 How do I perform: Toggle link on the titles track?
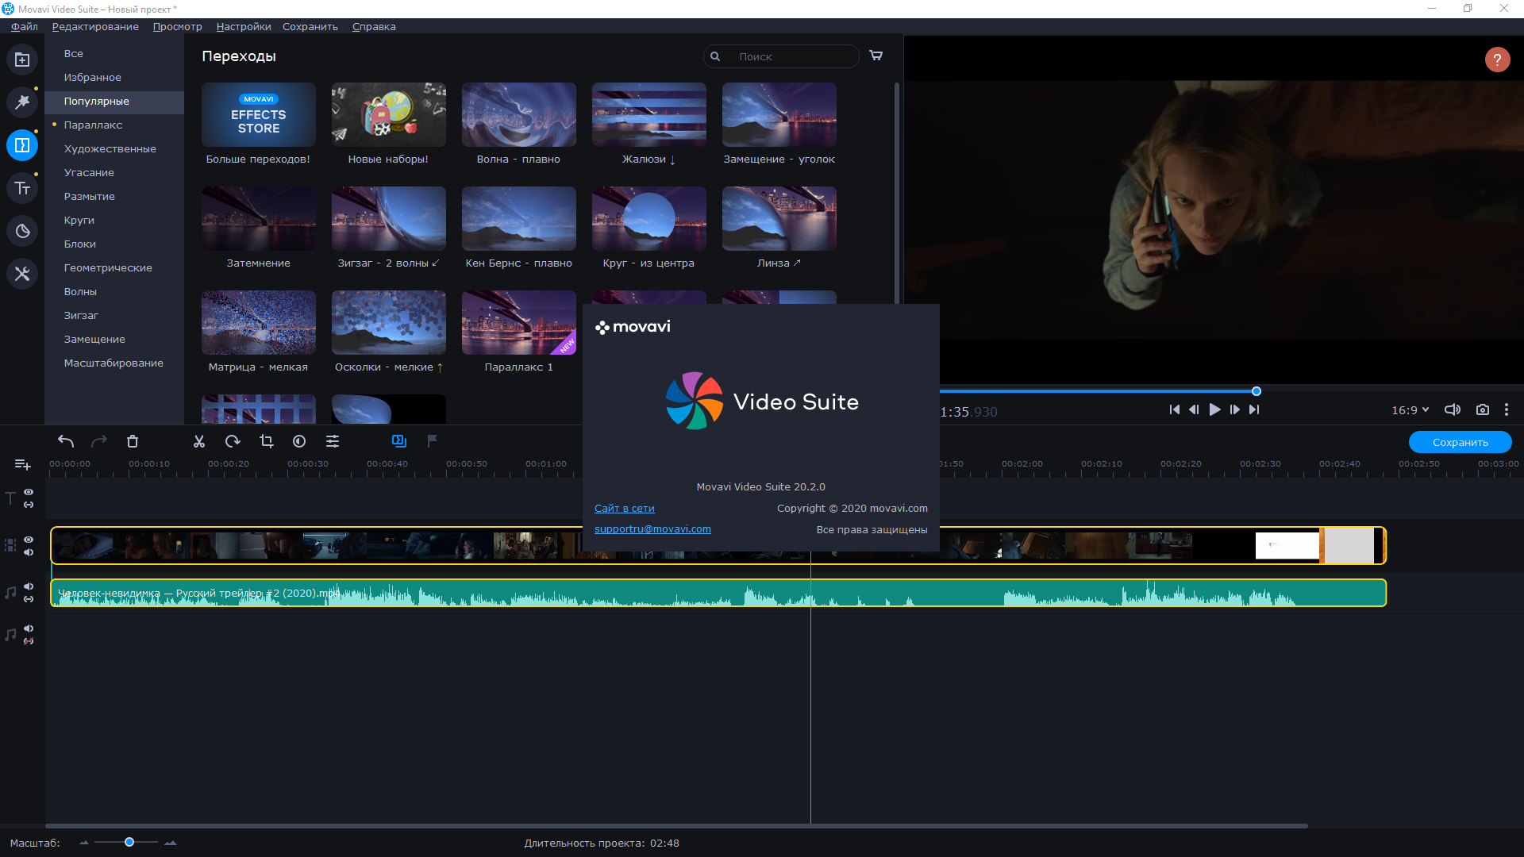[x=29, y=505]
